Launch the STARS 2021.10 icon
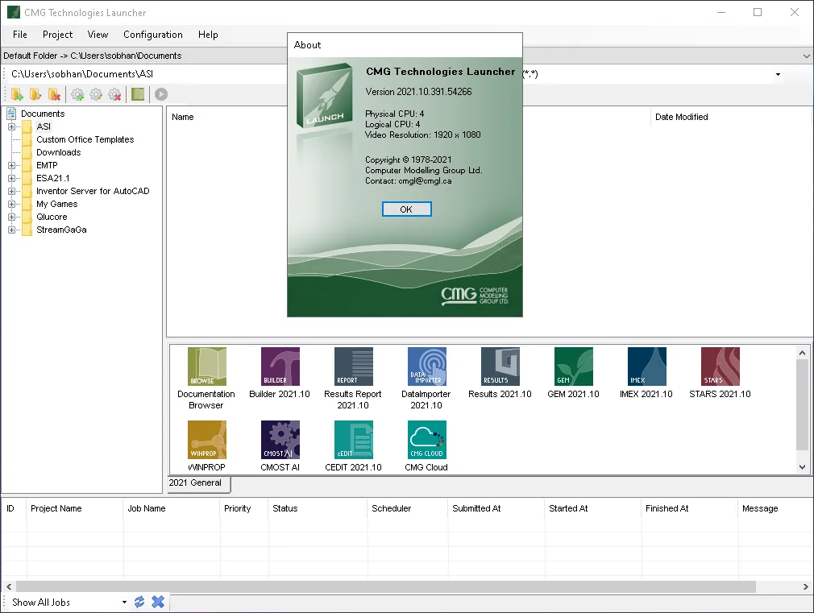 tap(720, 367)
